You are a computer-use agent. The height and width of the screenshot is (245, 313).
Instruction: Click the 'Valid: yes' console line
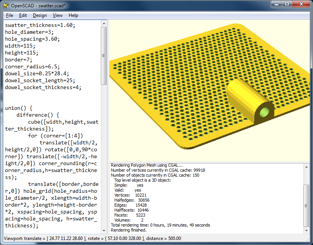[x=128, y=190]
